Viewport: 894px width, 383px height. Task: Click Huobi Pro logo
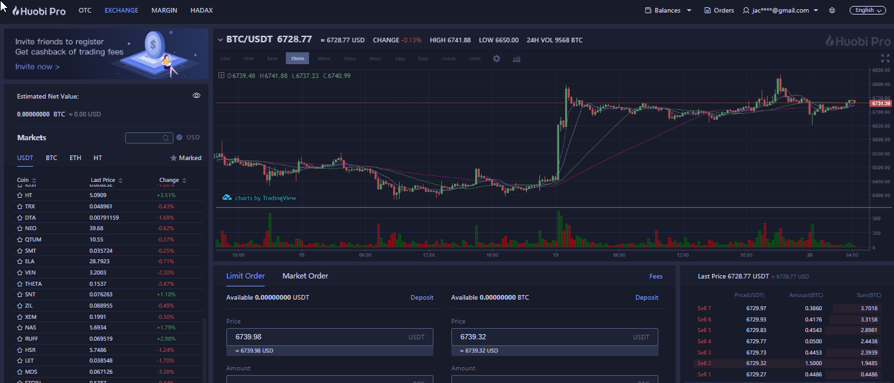[x=38, y=11]
